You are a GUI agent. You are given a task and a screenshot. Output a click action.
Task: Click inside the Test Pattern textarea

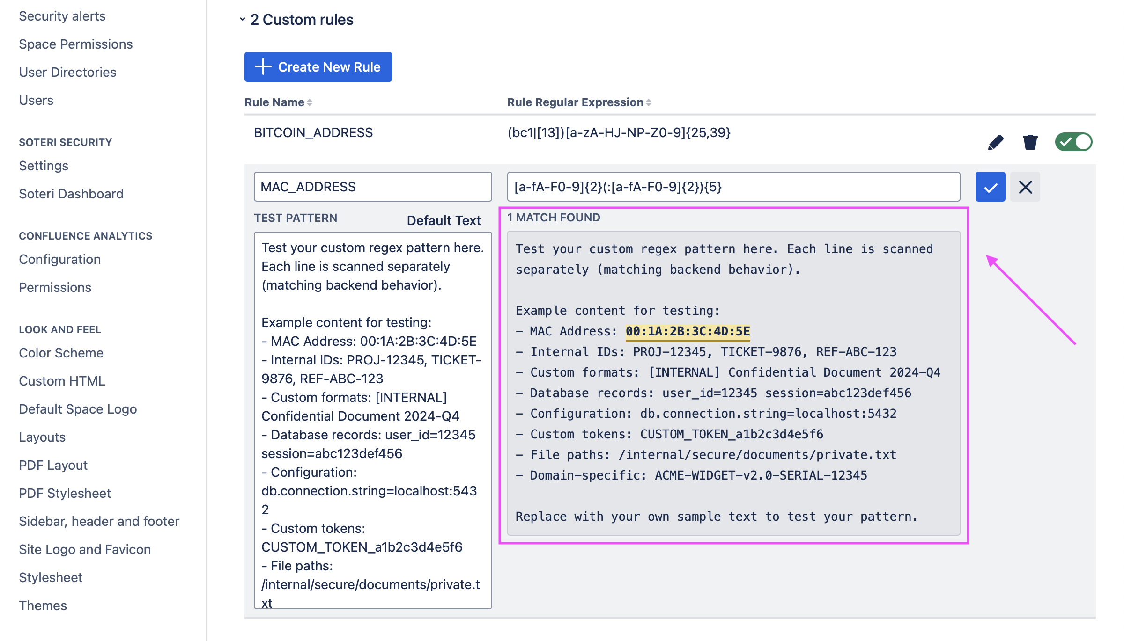pos(373,420)
